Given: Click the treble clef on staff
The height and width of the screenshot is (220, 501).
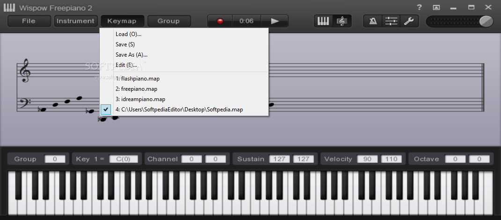Looking at the screenshot, I should (x=25, y=71).
